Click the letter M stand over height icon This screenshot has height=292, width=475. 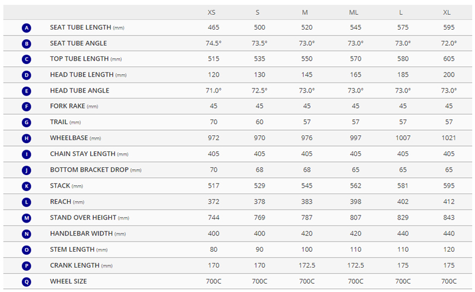[26, 218]
